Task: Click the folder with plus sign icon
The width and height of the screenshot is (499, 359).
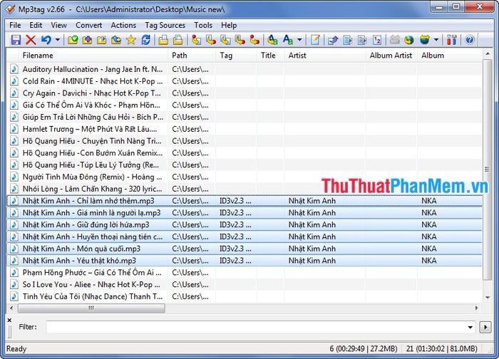Action: pyautogui.click(x=87, y=40)
